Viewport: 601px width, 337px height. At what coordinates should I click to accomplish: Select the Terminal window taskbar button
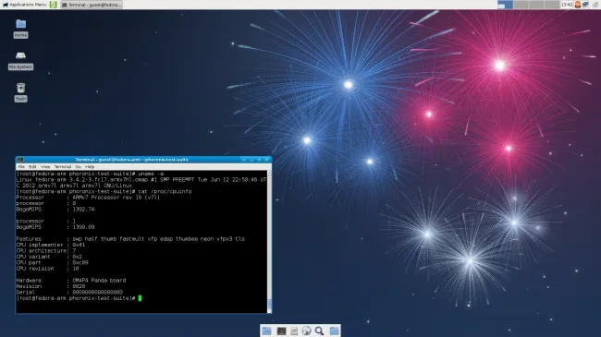pyautogui.click(x=92, y=5)
